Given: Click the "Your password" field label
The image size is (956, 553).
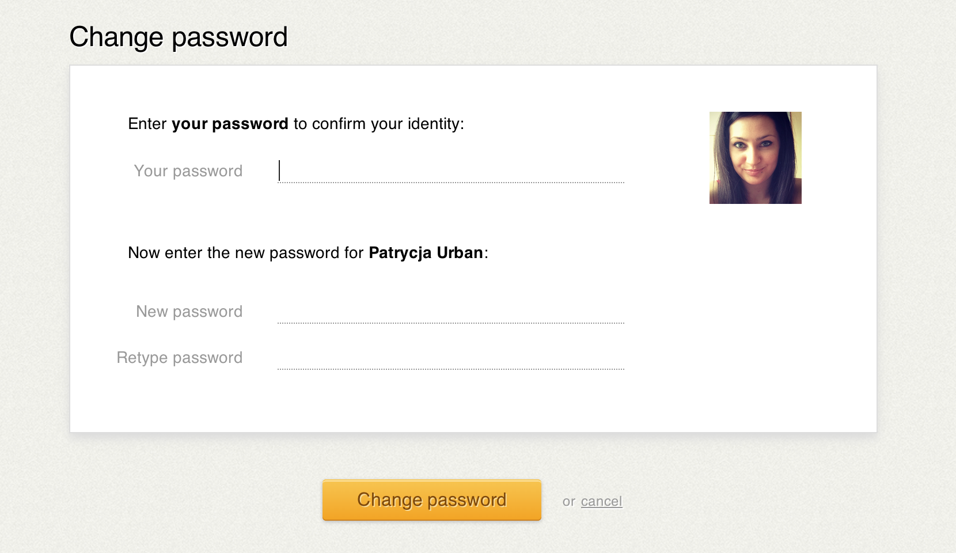Looking at the screenshot, I should 188,171.
